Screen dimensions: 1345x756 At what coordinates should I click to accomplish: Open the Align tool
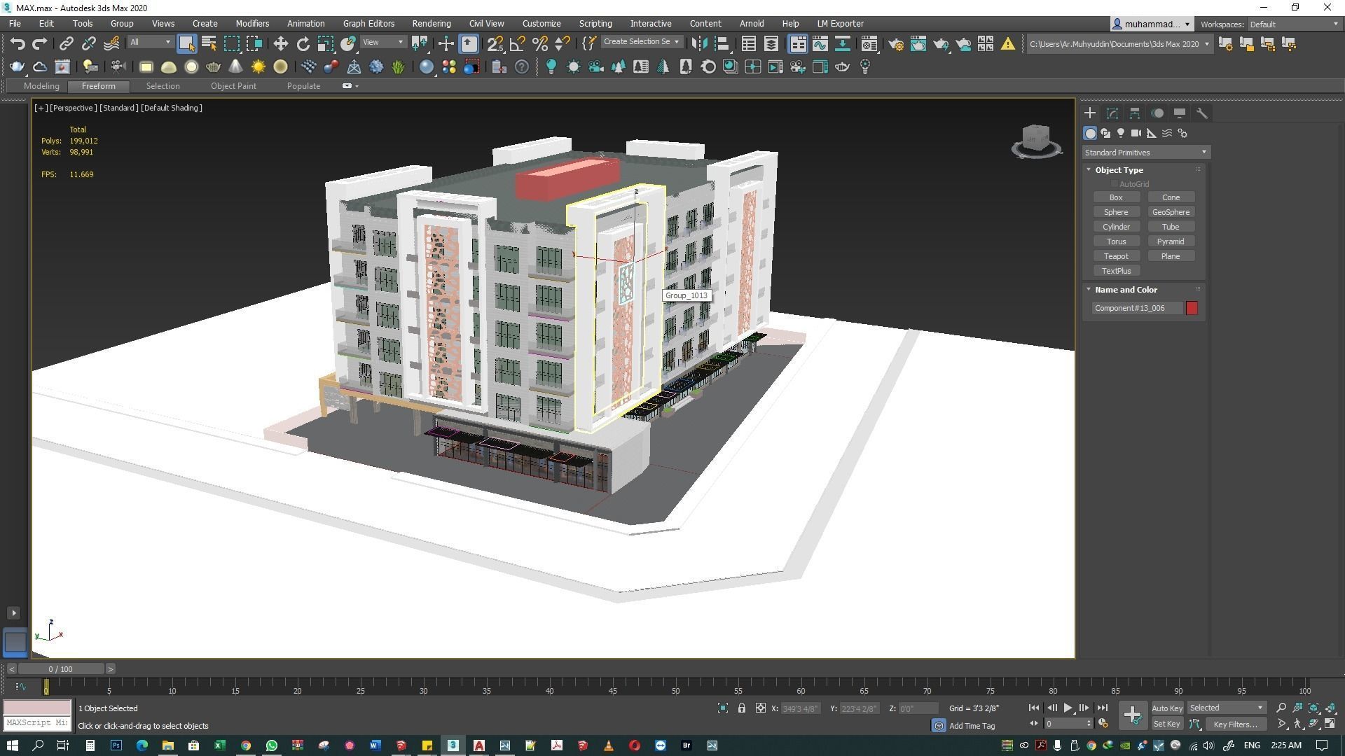click(722, 44)
